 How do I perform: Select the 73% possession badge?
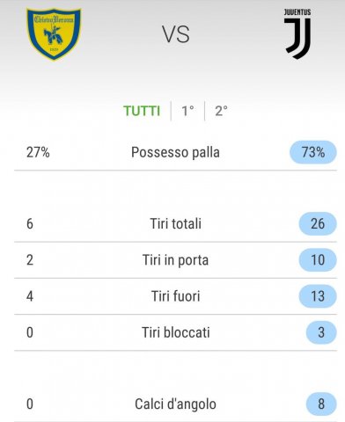pyautogui.click(x=313, y=152)
